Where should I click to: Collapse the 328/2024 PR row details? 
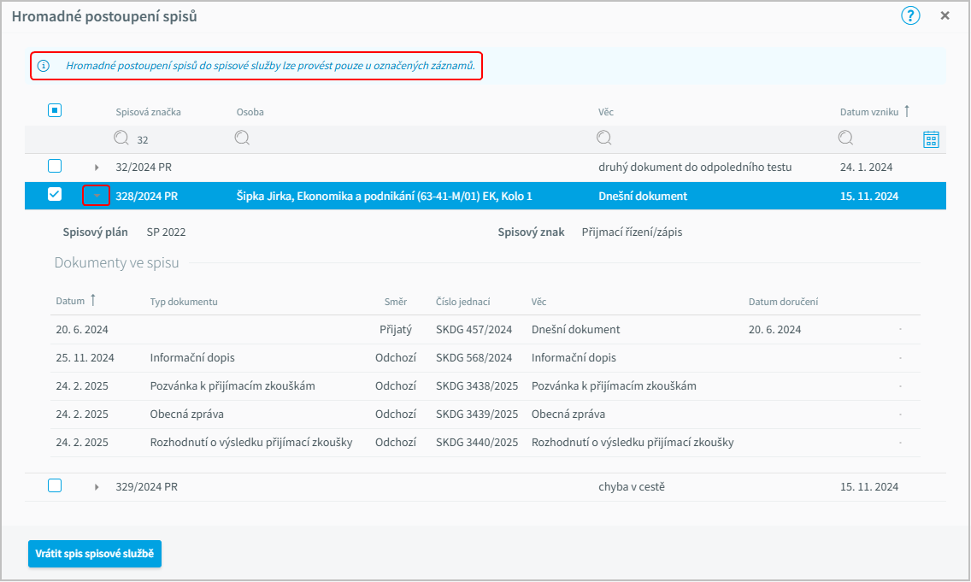tap(97, 196)
